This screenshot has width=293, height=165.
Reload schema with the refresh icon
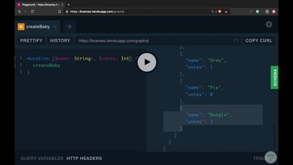236,41
